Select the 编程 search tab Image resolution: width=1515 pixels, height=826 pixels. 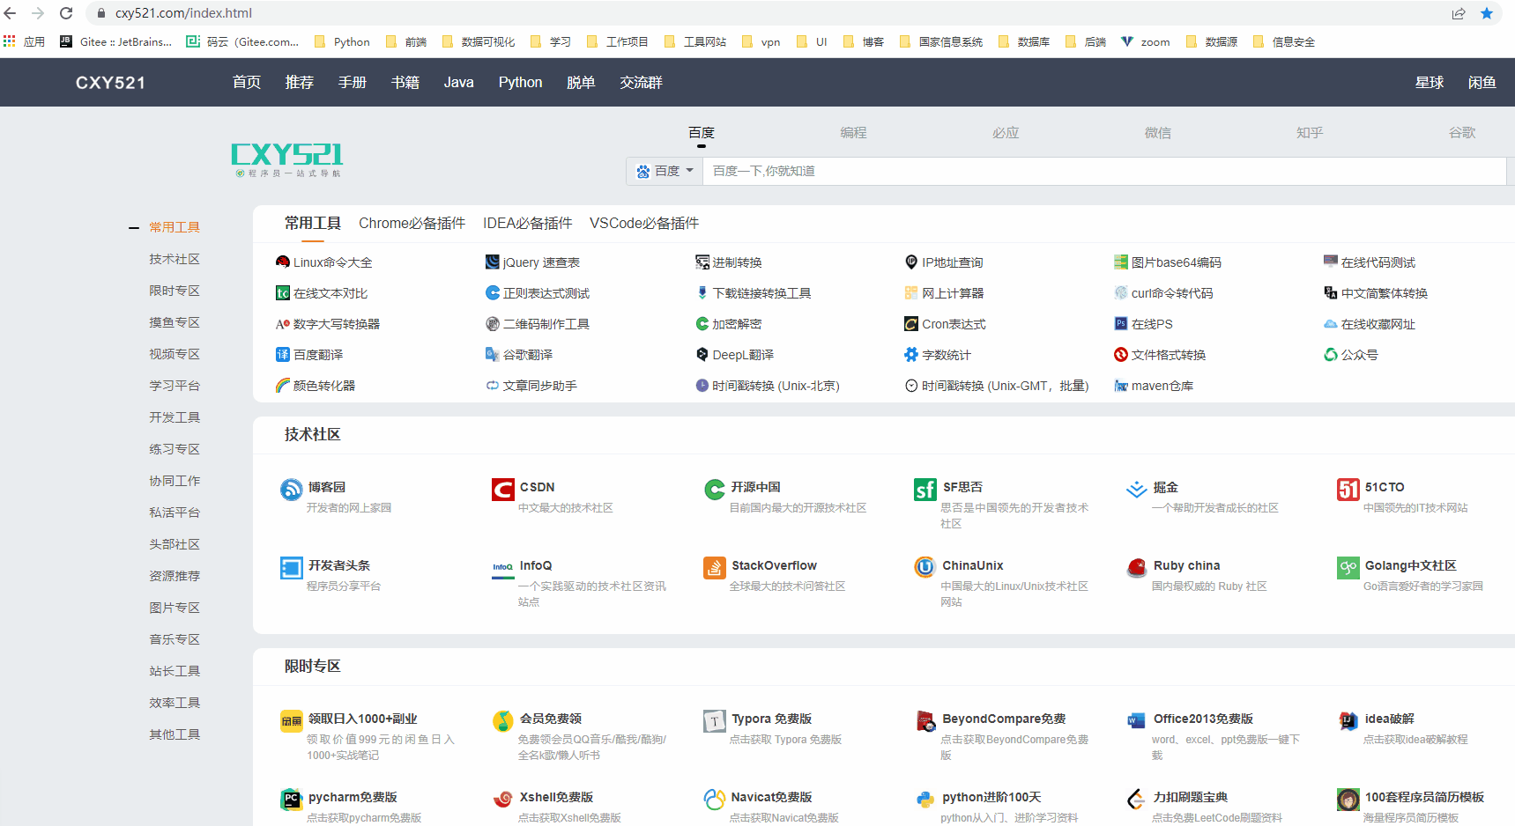pyautogui.click(x=853, y=133)
